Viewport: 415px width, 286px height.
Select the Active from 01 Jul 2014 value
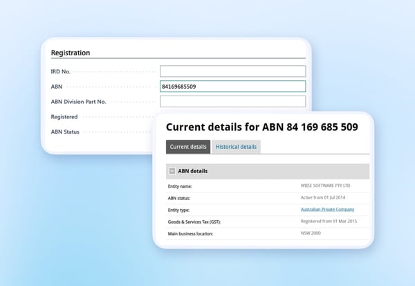click(323, 197)
